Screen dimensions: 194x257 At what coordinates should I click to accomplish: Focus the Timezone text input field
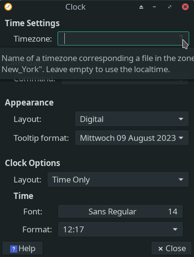point(123,39)
